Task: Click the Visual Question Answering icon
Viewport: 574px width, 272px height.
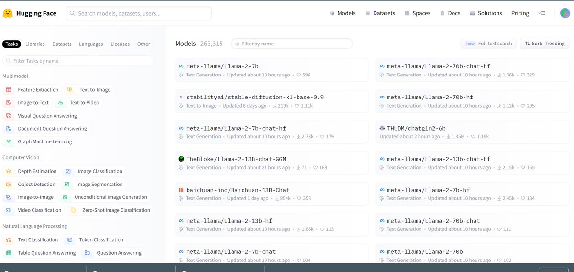Action: pos(9,116)
